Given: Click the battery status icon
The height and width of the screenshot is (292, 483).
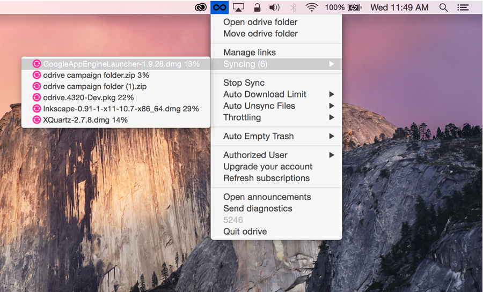Looking at the screenshot, I should 355,8.
